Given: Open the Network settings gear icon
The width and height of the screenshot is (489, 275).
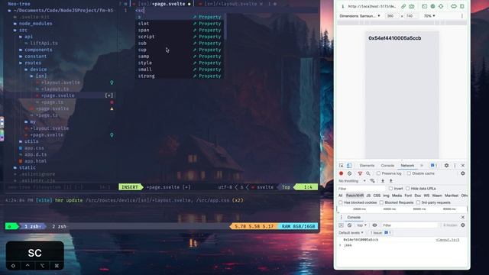Looking at the screenshot, I should click(x=463, y=173).
